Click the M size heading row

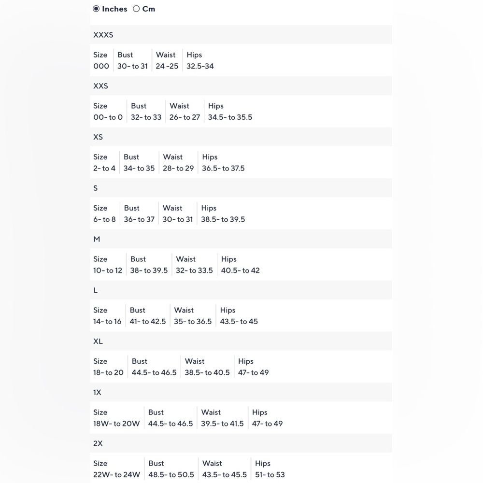click(x=241, y=240)
